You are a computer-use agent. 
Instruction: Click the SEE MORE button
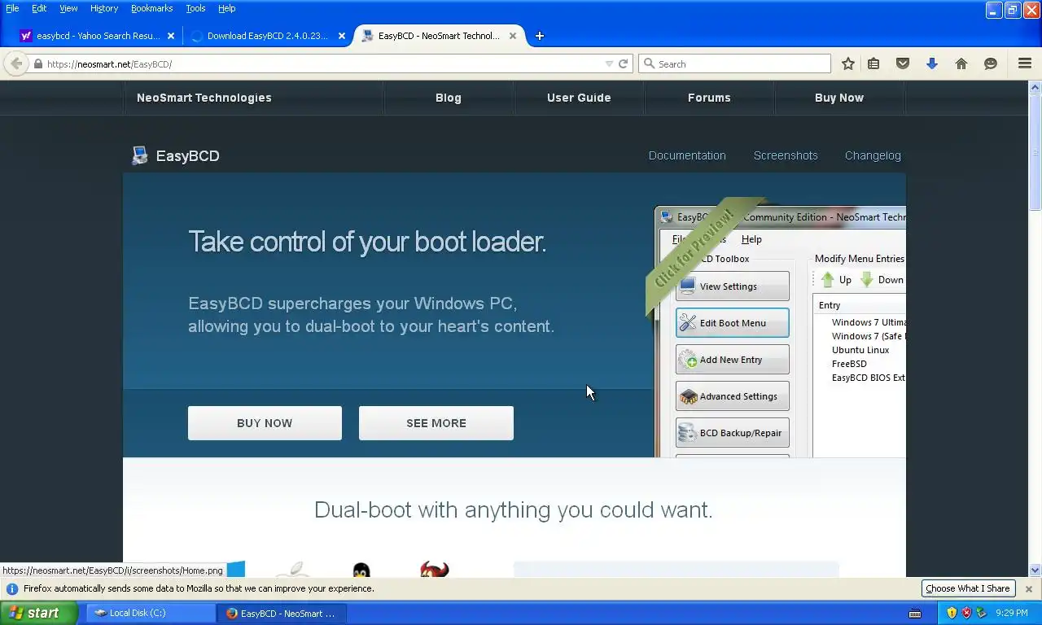point(436,423)
